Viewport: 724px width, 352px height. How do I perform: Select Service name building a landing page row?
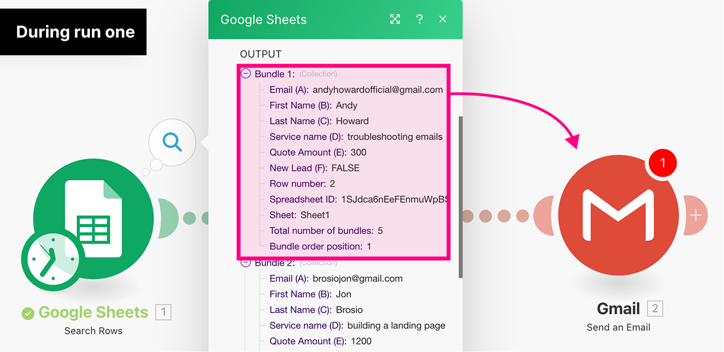[x=357, y=325]
